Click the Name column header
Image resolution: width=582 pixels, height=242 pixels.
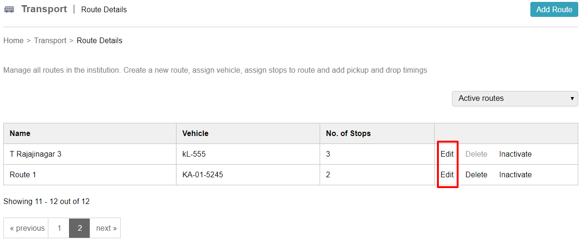click(20, 133)
